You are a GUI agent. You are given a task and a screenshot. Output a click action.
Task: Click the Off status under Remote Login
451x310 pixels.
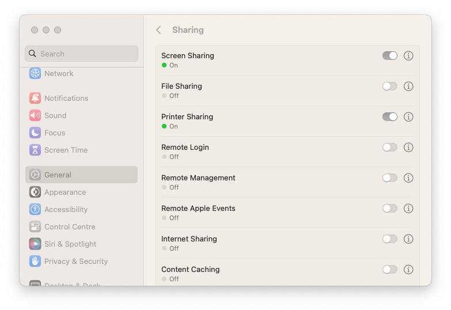click(174, 157)
